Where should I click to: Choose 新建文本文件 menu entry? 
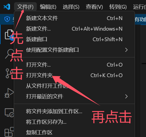click(x=74, y=18)
